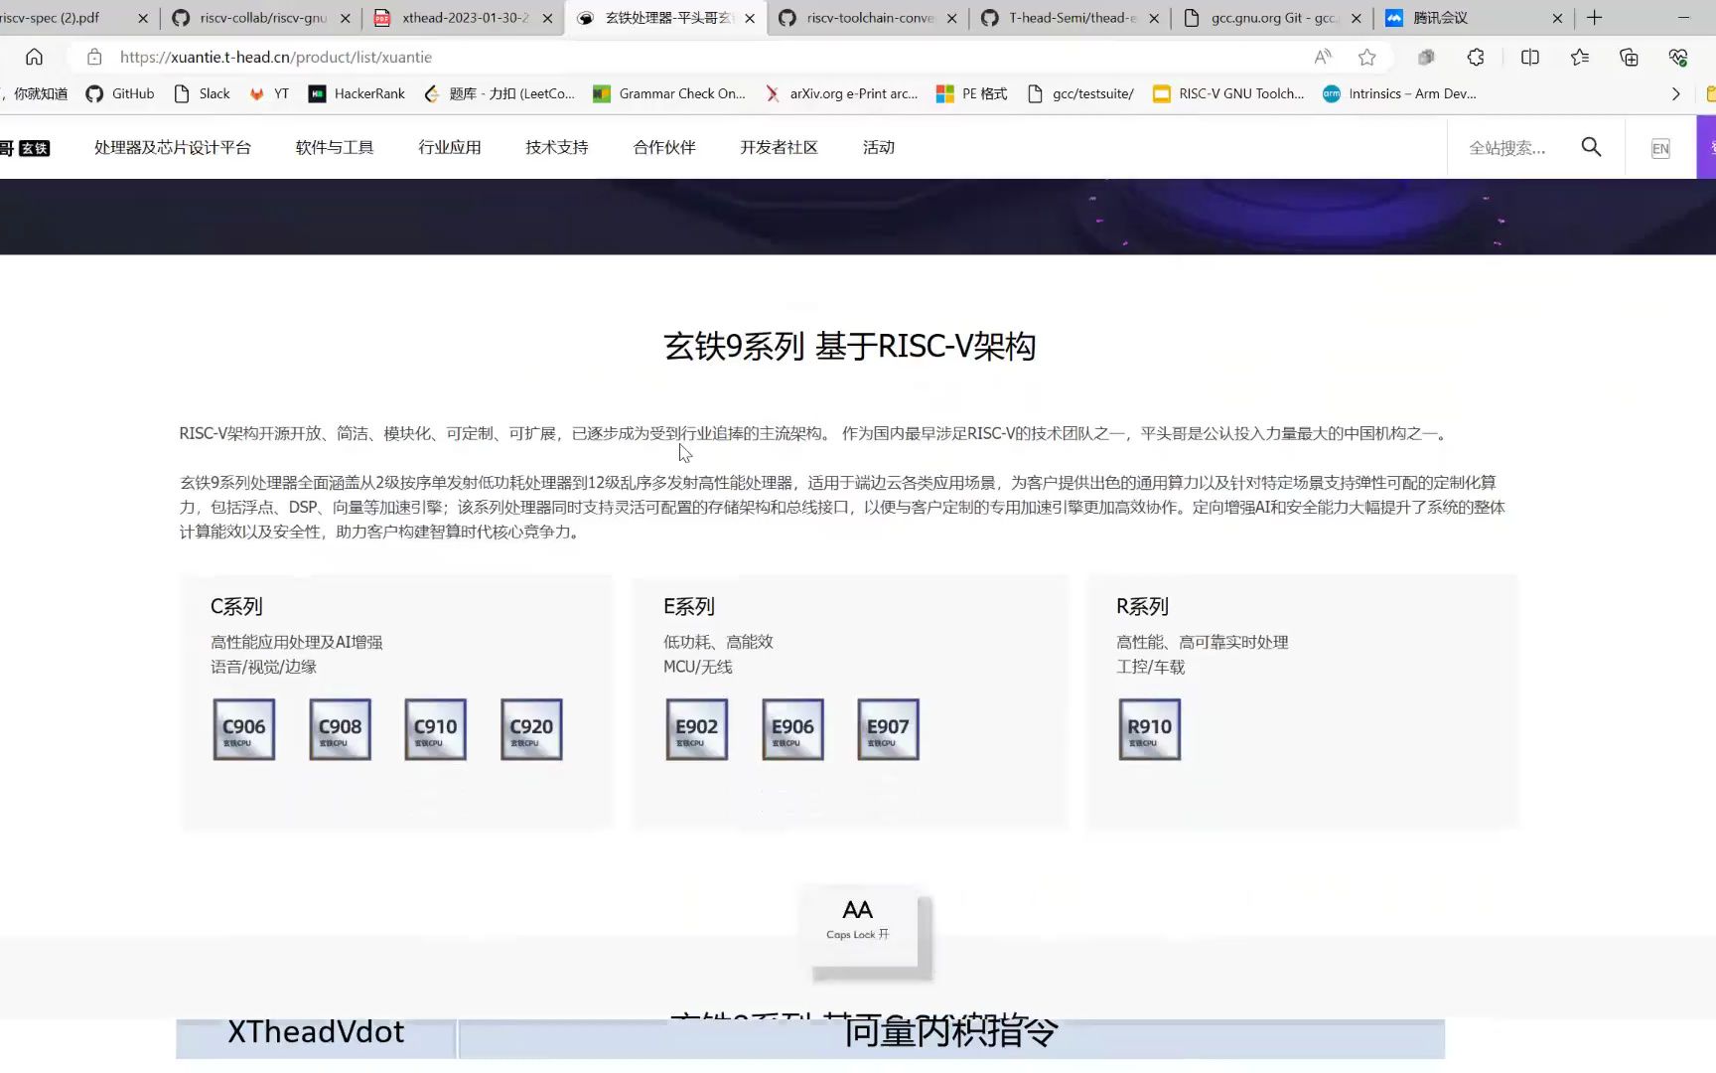
Task: Open browser essentials heart icon
Action: pos(1678,57)
